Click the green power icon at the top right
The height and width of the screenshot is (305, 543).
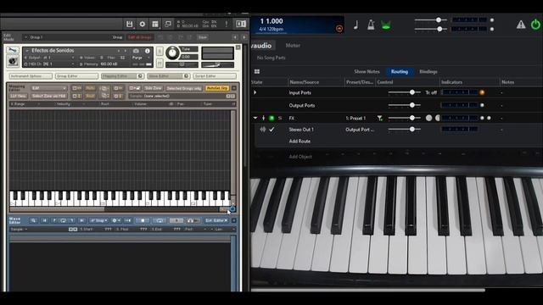click(x=535, y=25)
